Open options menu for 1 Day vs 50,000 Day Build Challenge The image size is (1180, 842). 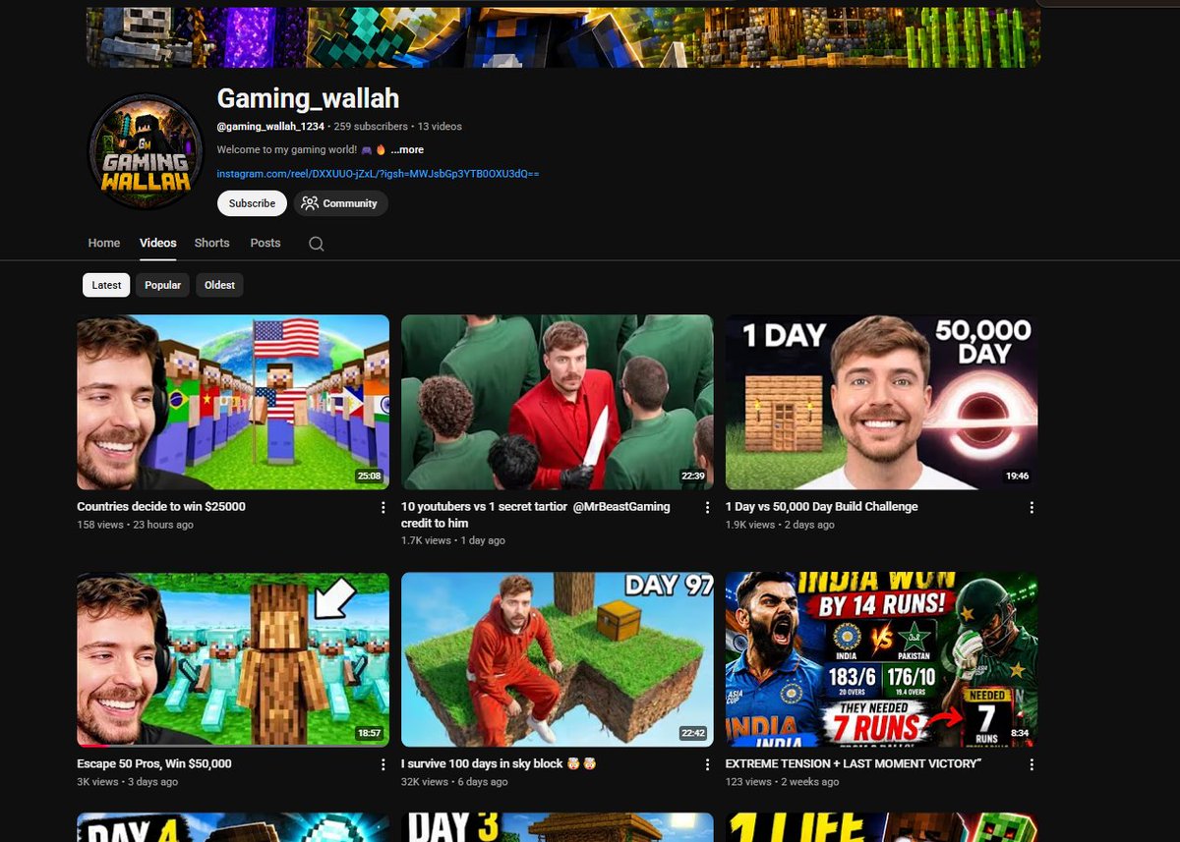1032,508
